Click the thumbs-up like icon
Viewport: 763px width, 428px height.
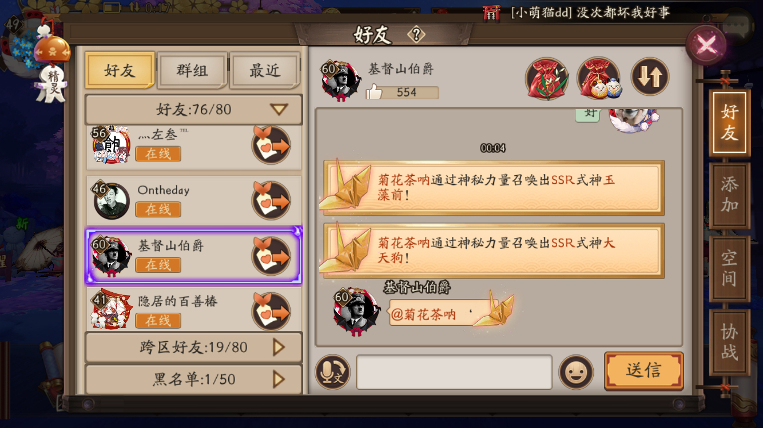click(374, 92)
